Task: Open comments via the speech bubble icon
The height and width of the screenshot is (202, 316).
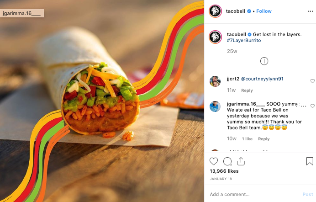Action: point(227,161)
